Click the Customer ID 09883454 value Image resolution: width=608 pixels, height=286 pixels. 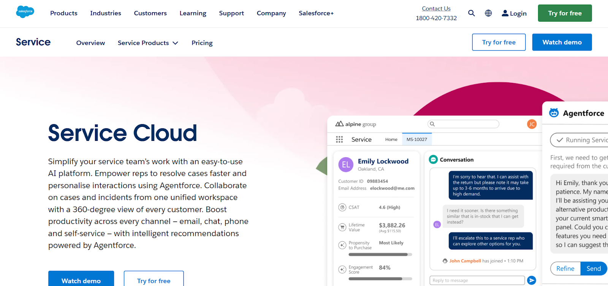[377, 182]
